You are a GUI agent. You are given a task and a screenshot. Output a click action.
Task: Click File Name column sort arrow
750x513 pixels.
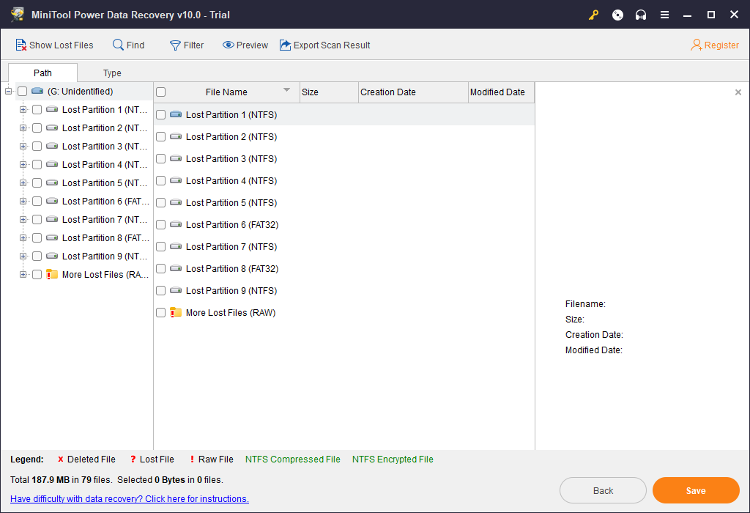tap(286, 90)
